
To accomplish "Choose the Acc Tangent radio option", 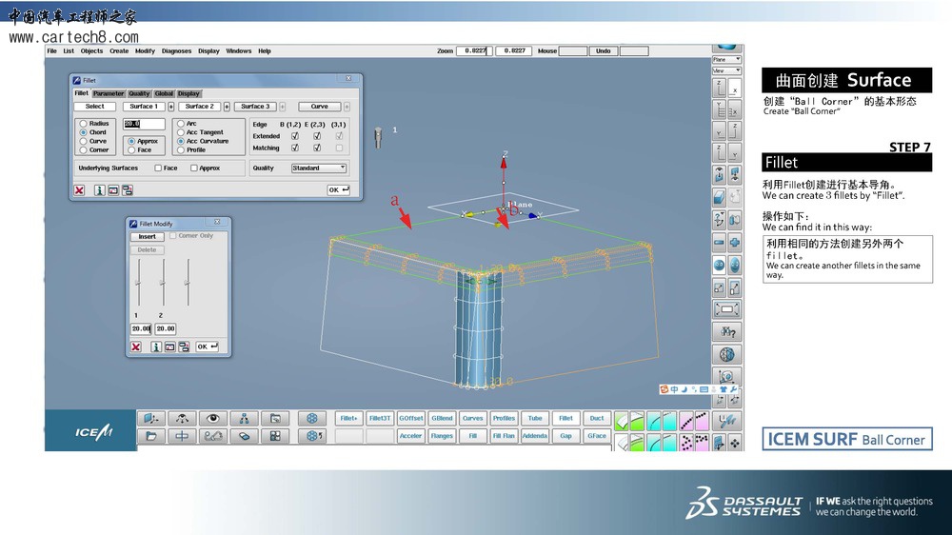I will coord(180,132).
